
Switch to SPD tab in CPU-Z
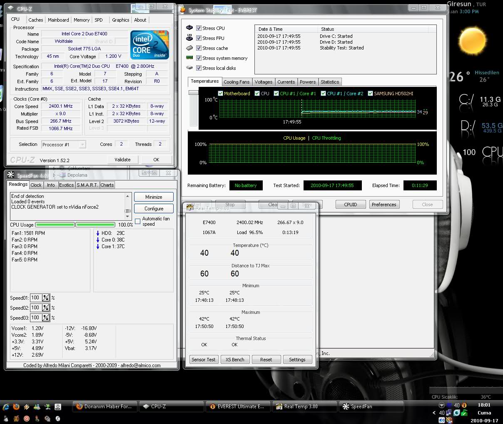click(x=99, y=20)
